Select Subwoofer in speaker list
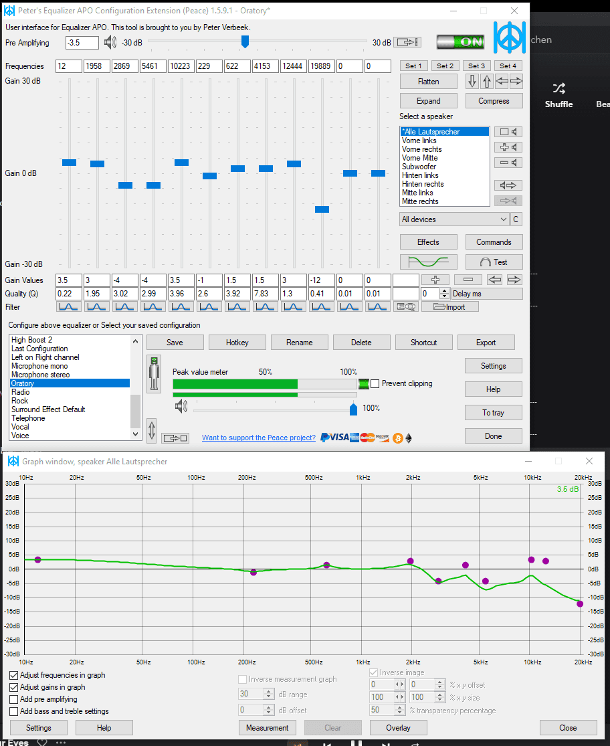Image resolution: width=610 pixels, height=746 pixels. coord(419,167)
